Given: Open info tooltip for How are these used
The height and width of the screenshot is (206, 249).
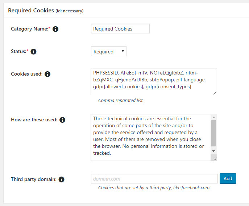Looking at the screenshot, I should pos(62,120).
